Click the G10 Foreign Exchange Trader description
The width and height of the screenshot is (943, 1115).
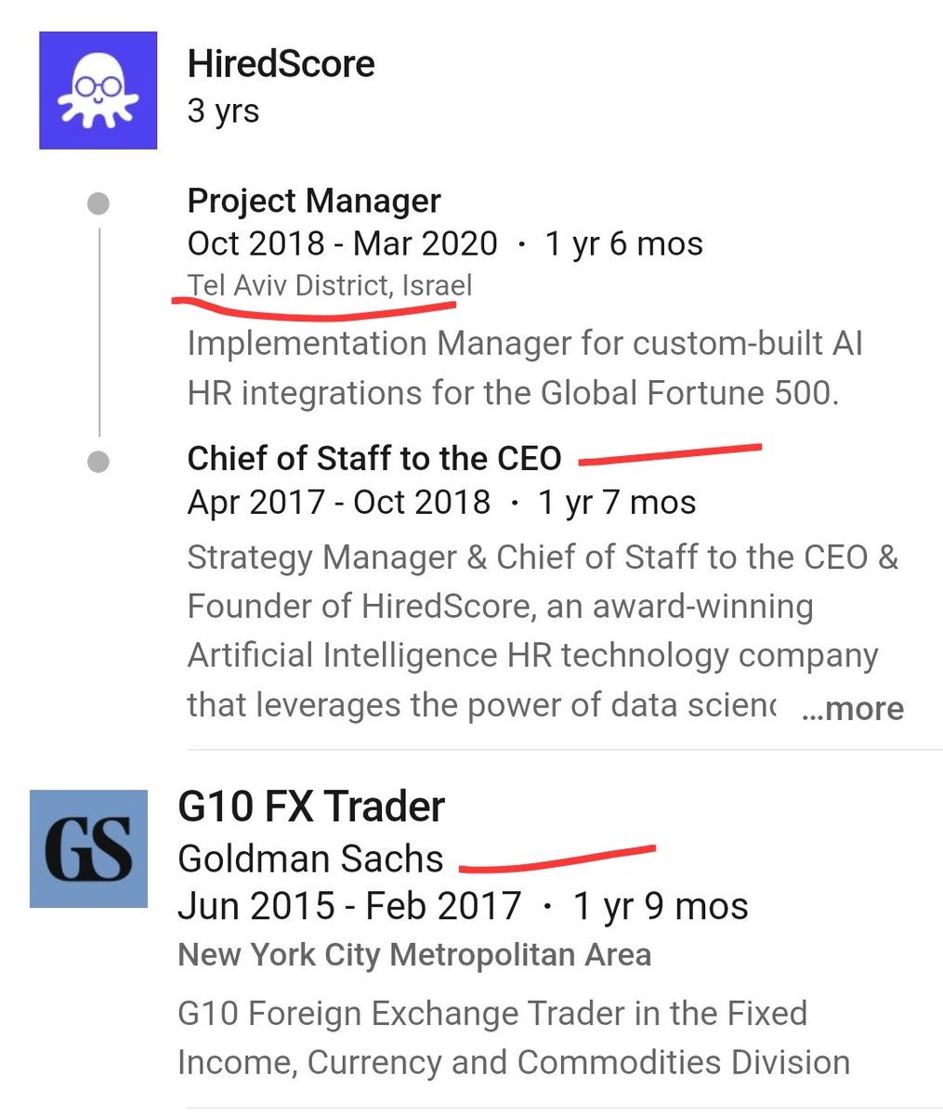[513, 1037]
